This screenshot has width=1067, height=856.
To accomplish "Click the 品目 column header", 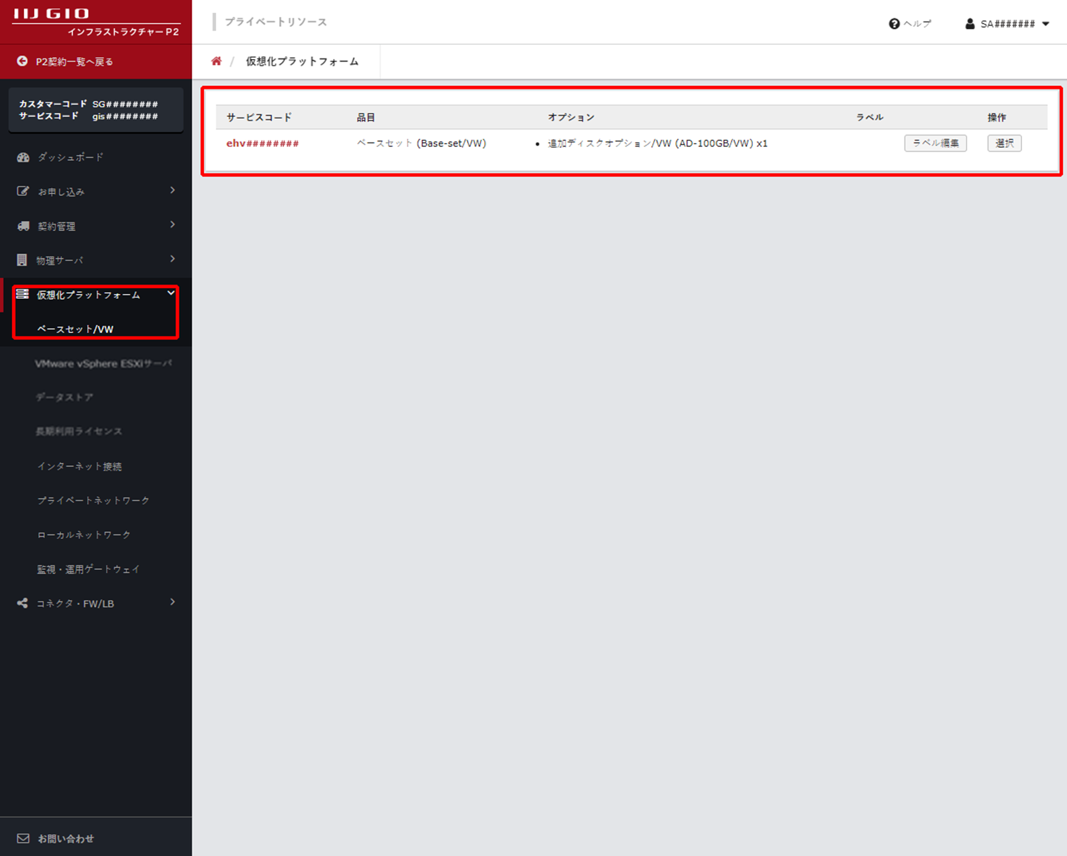I will 366,117.
